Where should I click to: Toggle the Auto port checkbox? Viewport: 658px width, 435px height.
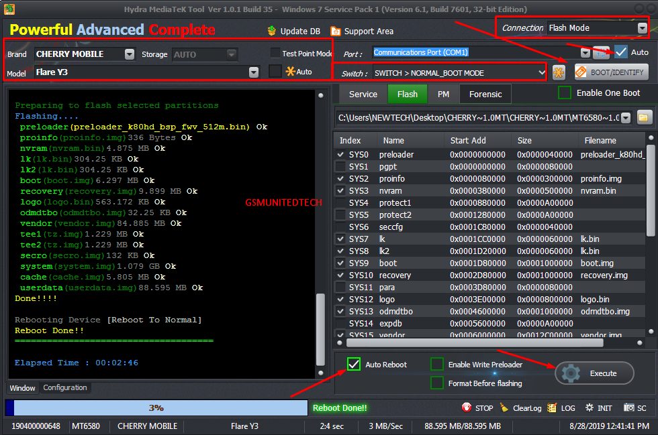620,52
